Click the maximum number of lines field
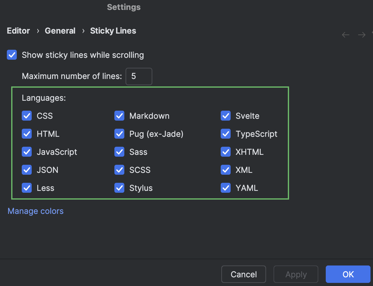373x286 pixels. pyautogui.click(x=139, y=76)
